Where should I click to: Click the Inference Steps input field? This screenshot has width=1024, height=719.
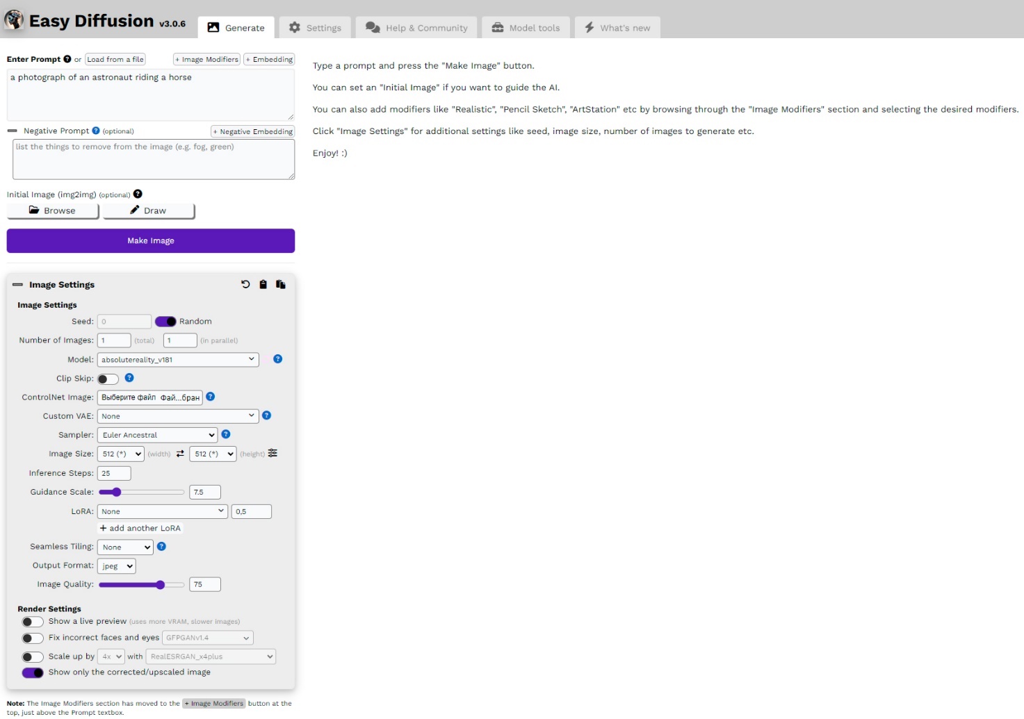[x=114, y=473]
